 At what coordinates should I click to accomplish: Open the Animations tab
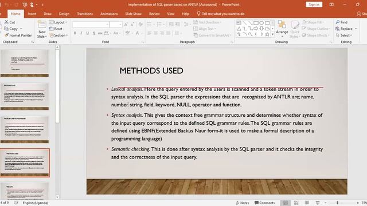(x=109, y=14)
